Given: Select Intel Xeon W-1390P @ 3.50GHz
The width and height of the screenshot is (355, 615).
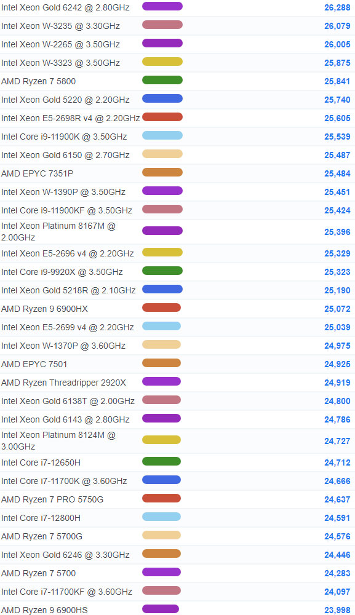Looking at the screenshot, I should (63, 192).
